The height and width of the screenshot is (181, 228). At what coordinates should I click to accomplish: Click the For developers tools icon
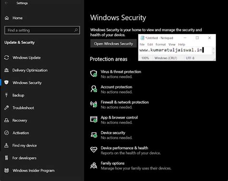[x=6, y=158]
